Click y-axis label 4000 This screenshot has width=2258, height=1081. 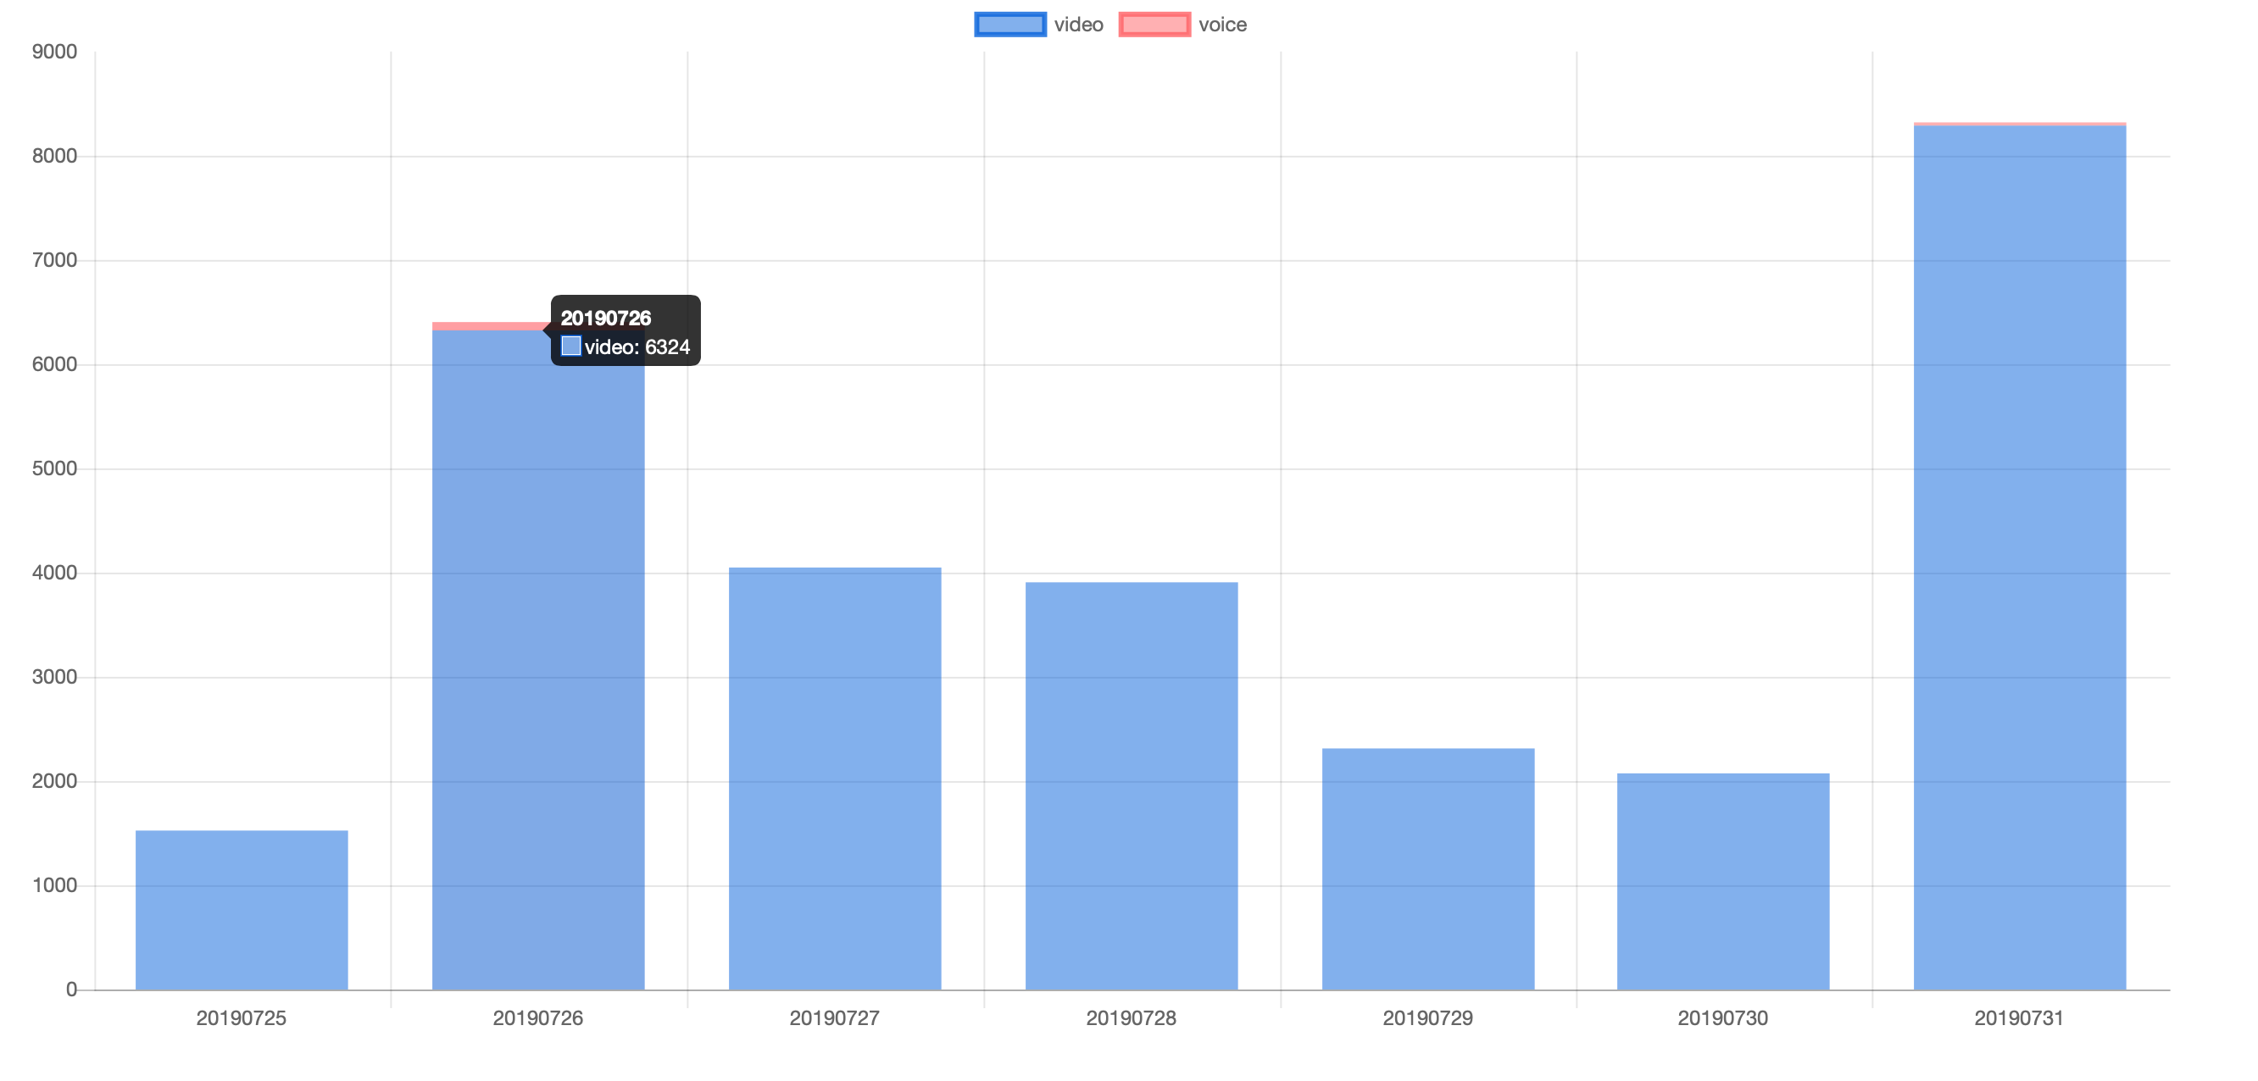(x=54, y=573)
